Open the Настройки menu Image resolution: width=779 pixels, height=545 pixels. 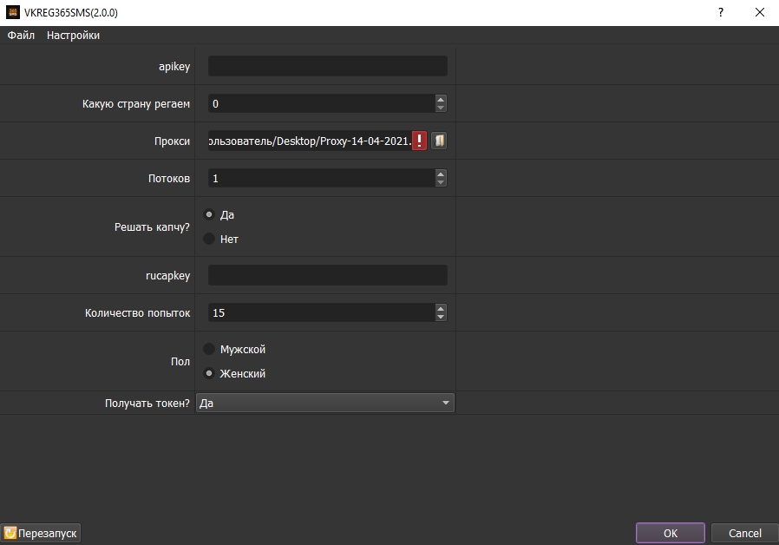click(73, 36)
